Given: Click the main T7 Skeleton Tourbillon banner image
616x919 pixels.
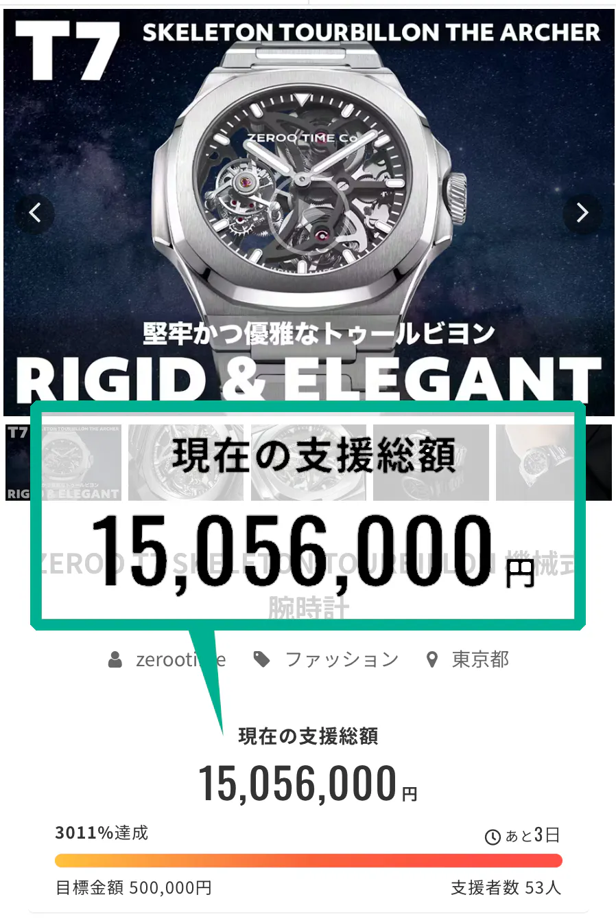Looking at the screenshot, I should click(308, 206).
